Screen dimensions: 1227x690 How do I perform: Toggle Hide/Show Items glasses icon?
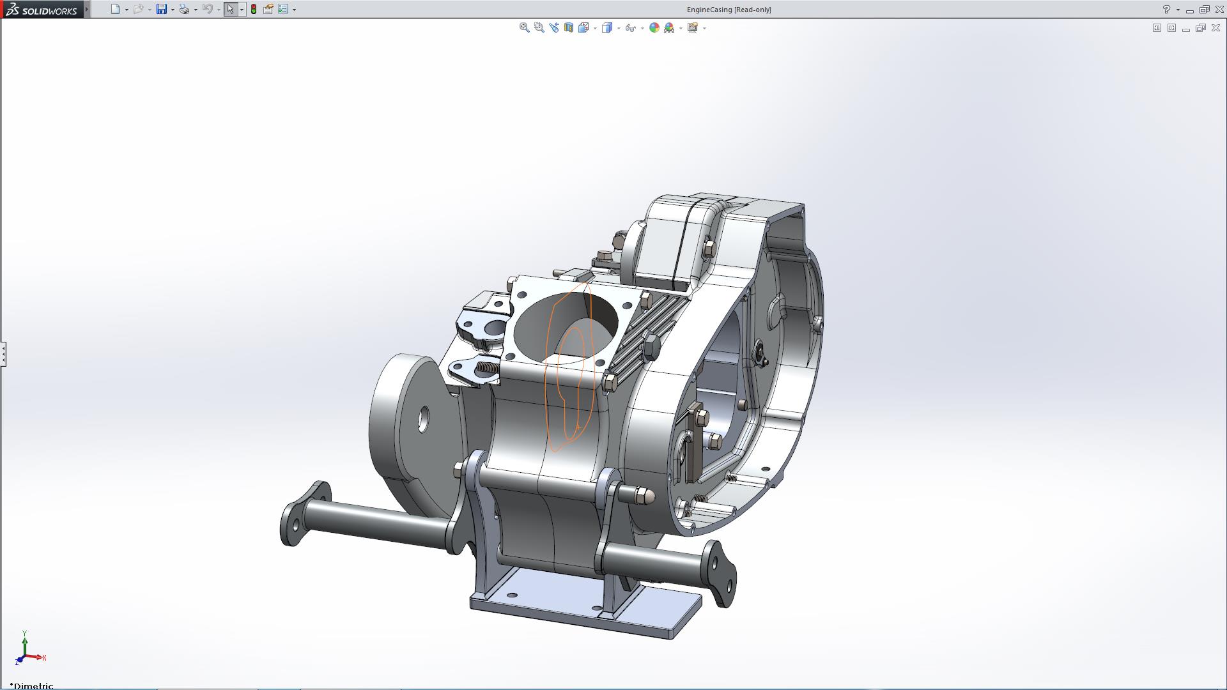(630, 27)
